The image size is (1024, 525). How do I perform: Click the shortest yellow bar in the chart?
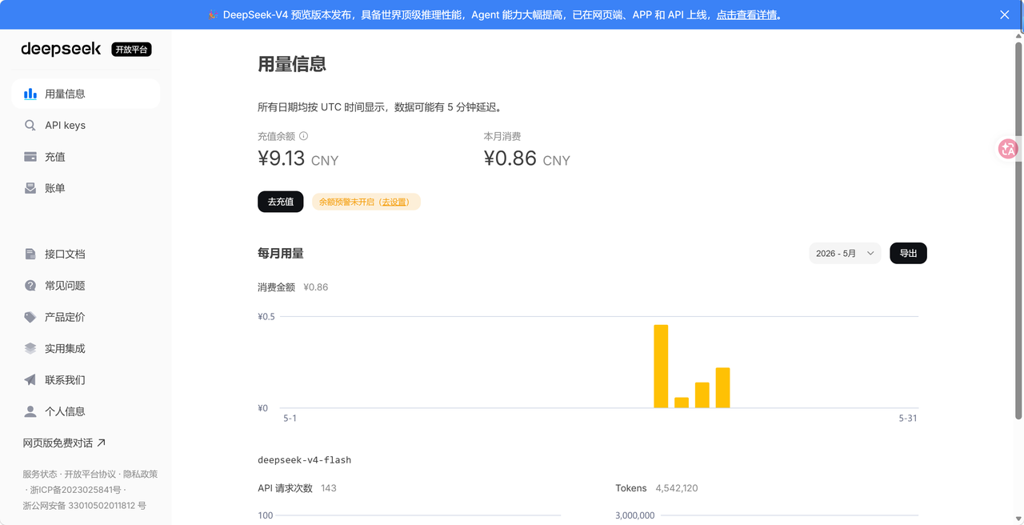coord(682,403)
